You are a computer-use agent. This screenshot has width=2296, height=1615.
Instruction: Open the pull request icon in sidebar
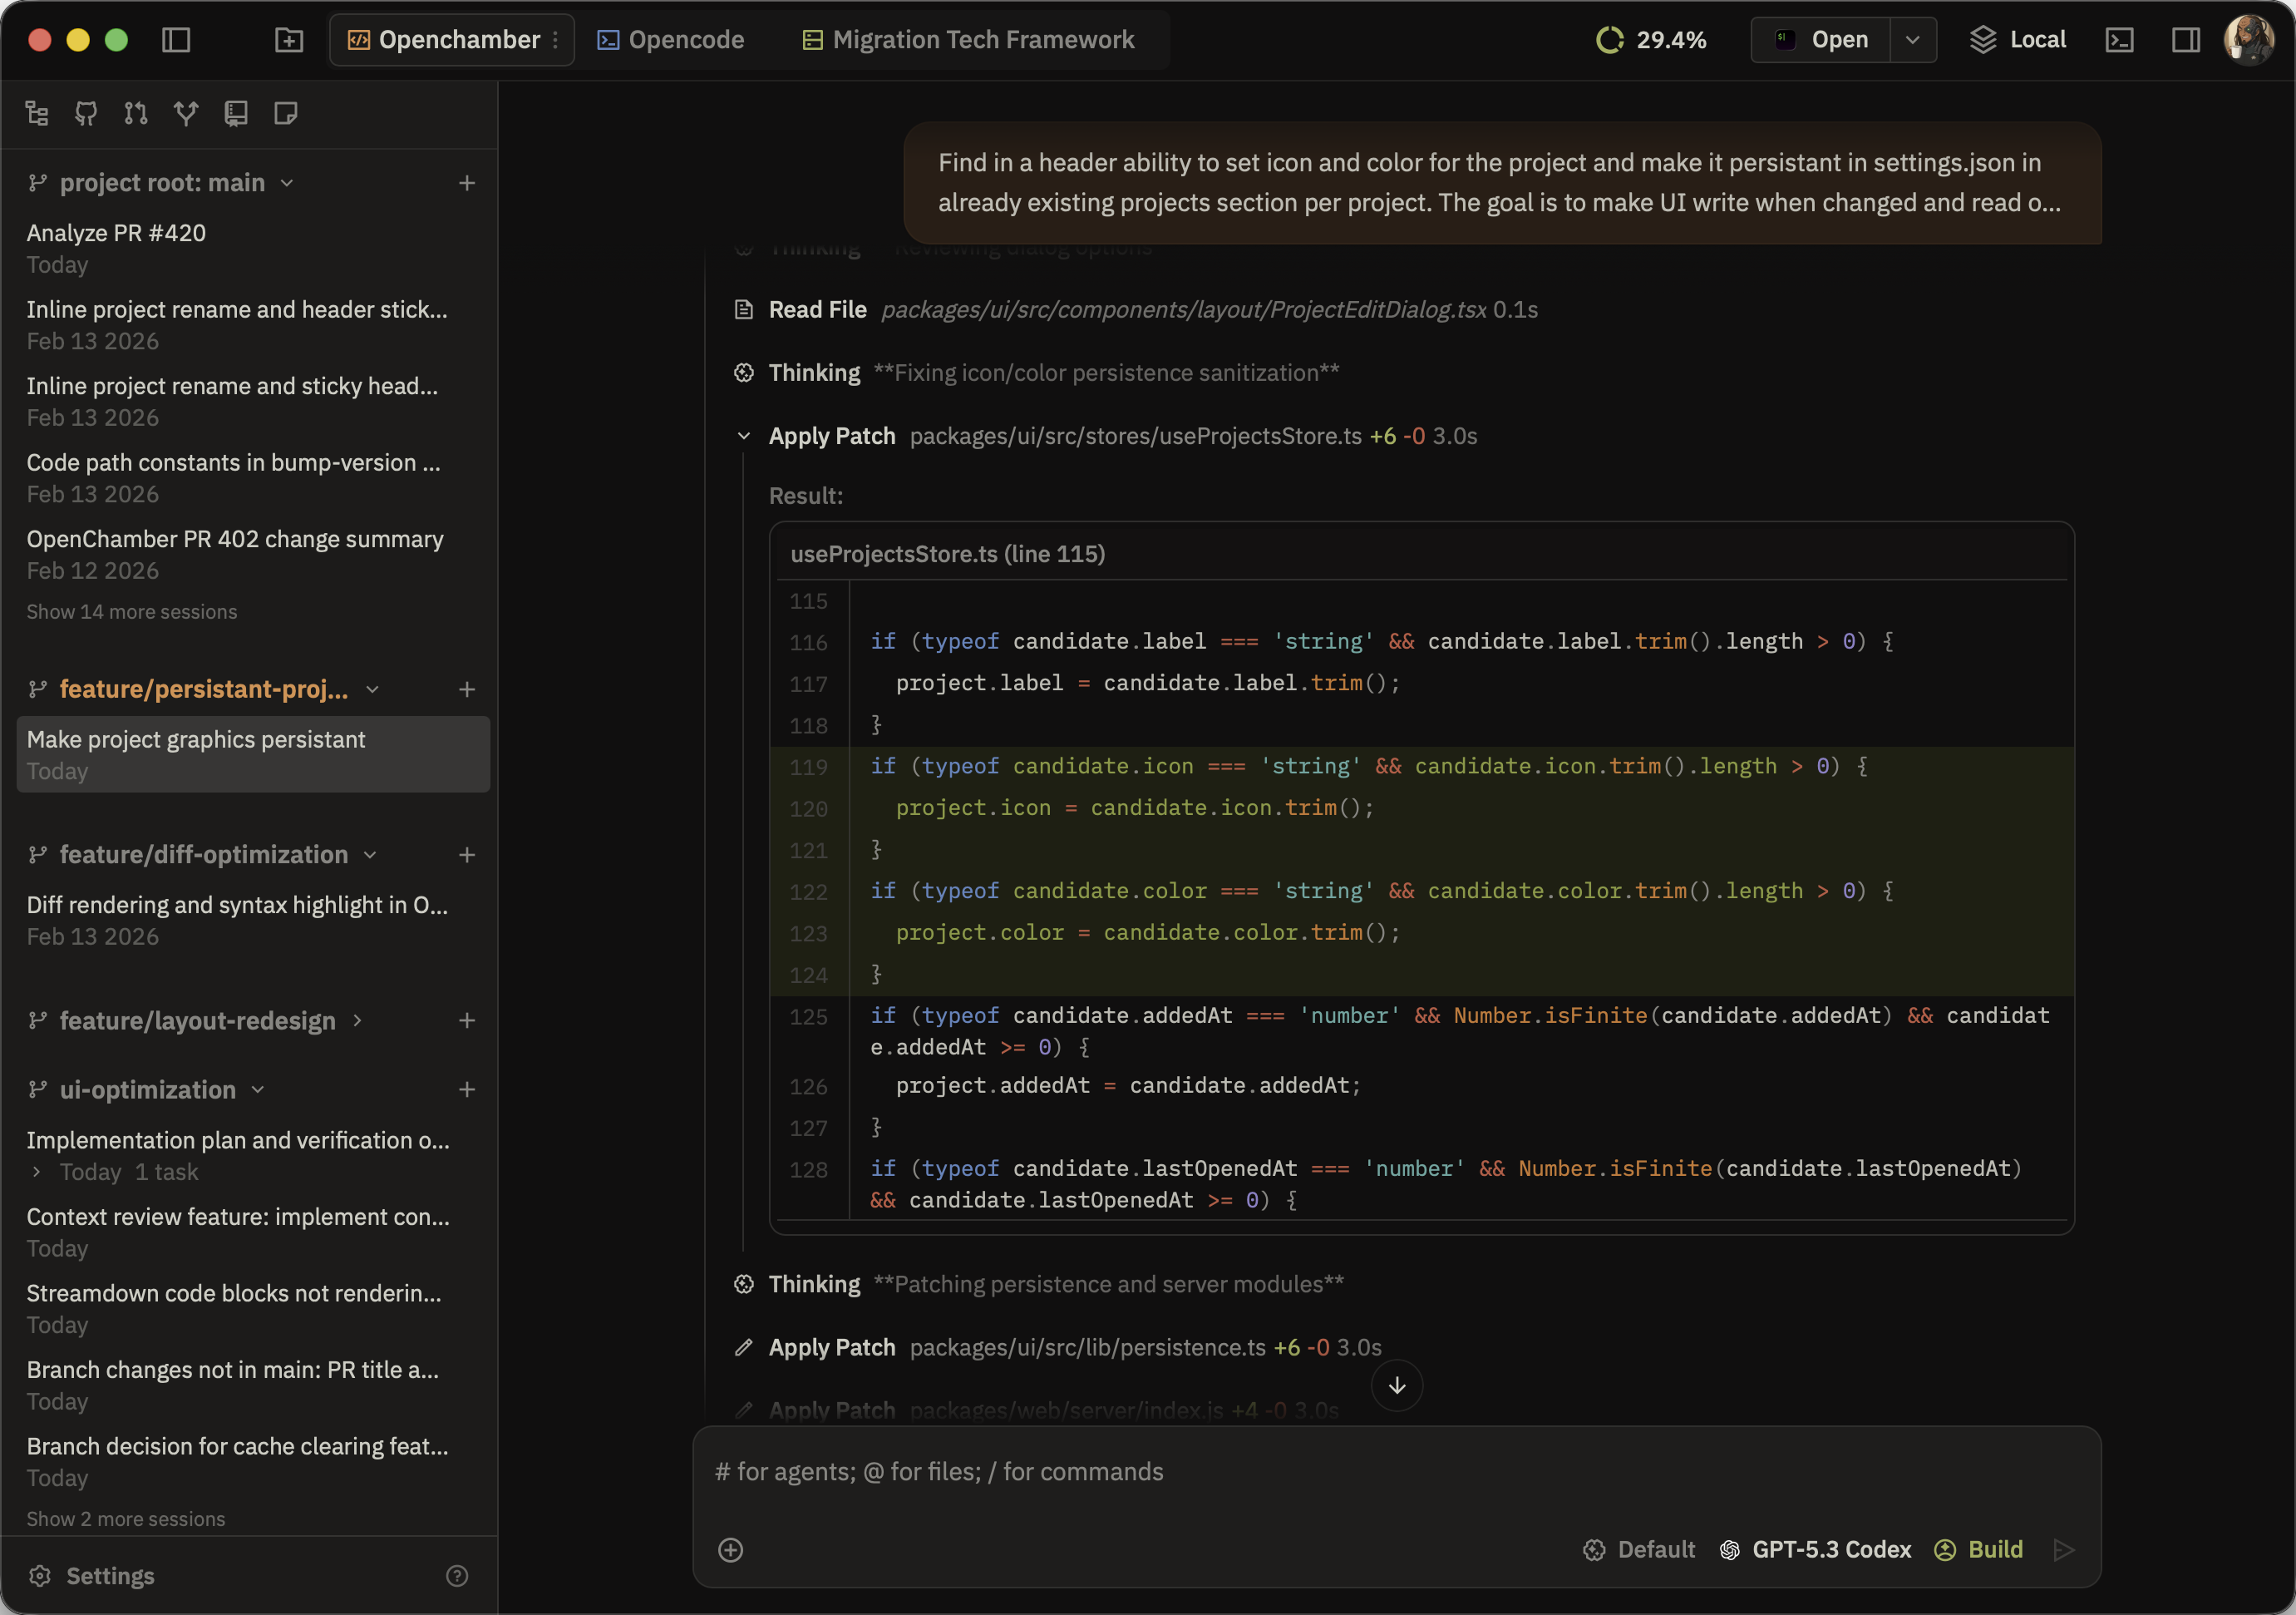point(136,113)
